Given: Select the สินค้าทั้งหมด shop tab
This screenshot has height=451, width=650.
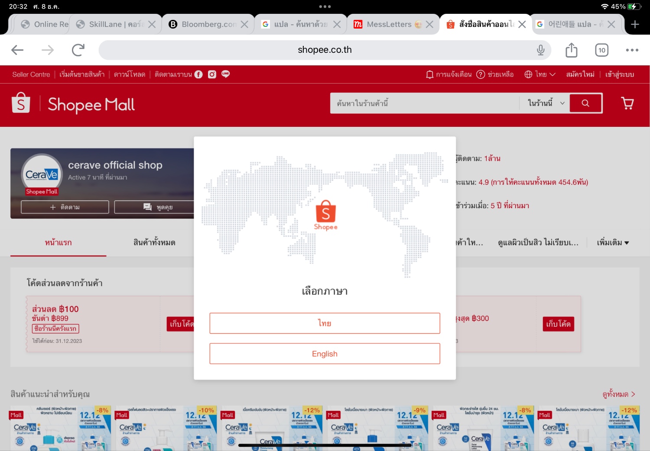Looking at the screenshot, I should point(154,243).
